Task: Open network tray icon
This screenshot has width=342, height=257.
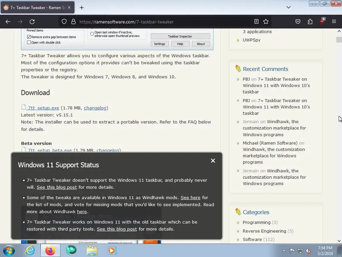Action: point(300,251)
